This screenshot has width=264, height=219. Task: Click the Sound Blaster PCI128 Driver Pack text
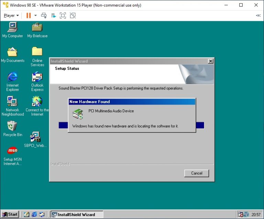[x=121, y=88]
